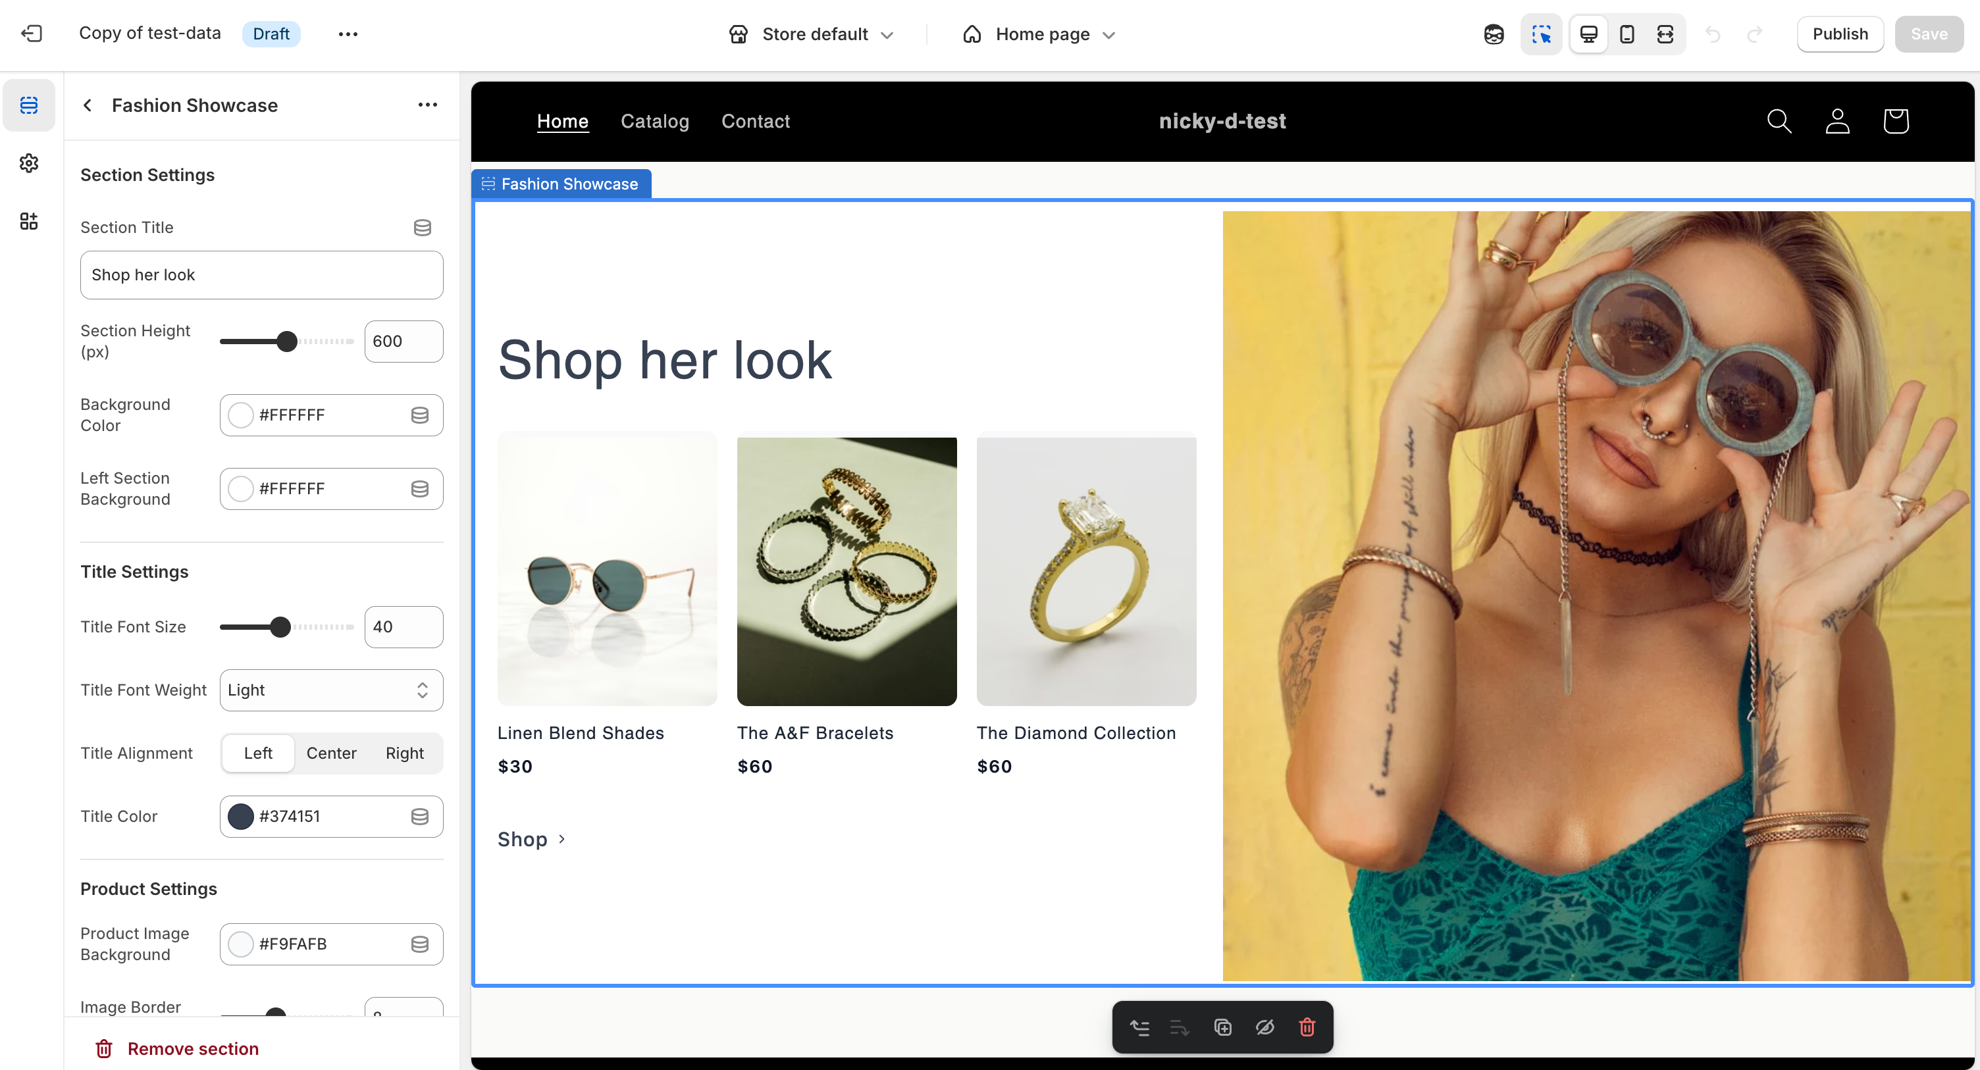Click the exit editor icon

(x=32, y=34)
